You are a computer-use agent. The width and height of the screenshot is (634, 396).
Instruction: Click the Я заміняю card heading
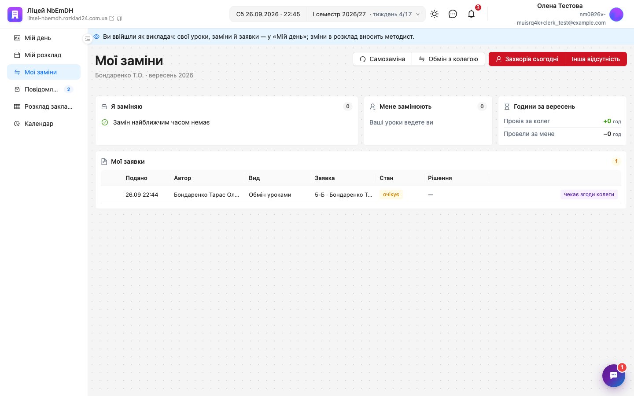point(127,106)
